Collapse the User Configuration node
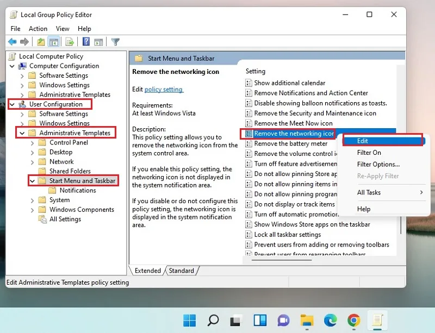Image resolution: width=435 pixels, height=333 pixels. [12, 104]
